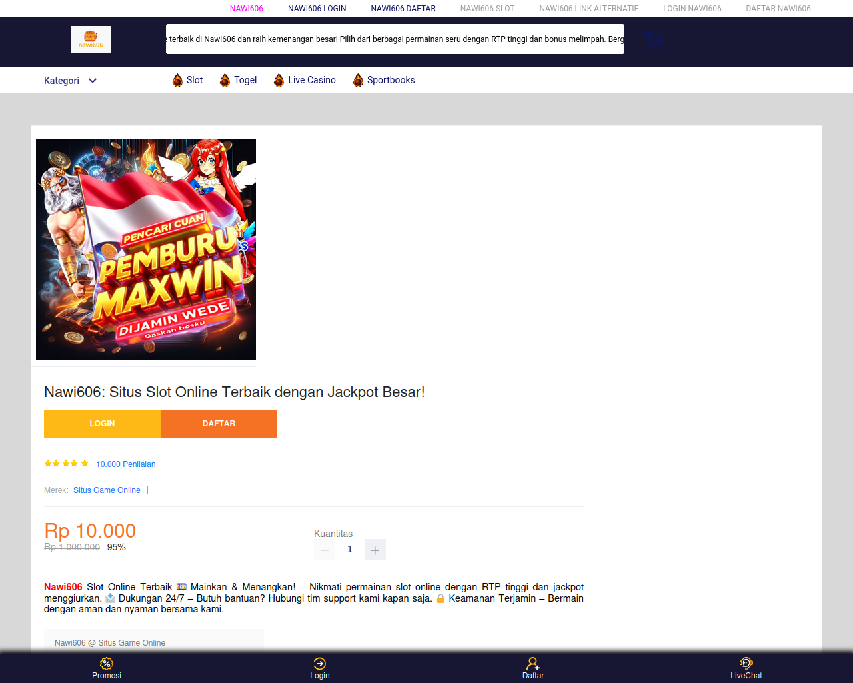The image size is (853, 683).
Task: Open the Promosi icon in bottom bar
Action: (x=107, y=663)
